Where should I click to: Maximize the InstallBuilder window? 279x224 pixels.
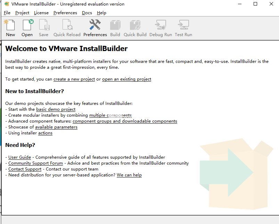pos(255,4)
